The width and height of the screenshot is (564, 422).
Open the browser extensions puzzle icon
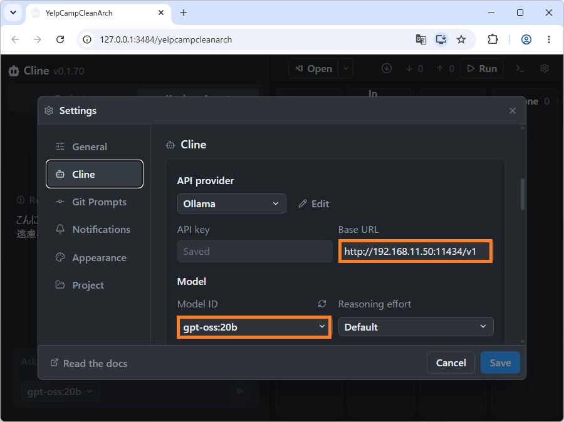tap(493, 39)
